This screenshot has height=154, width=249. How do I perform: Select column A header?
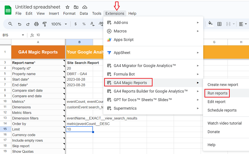pos(38,42)
